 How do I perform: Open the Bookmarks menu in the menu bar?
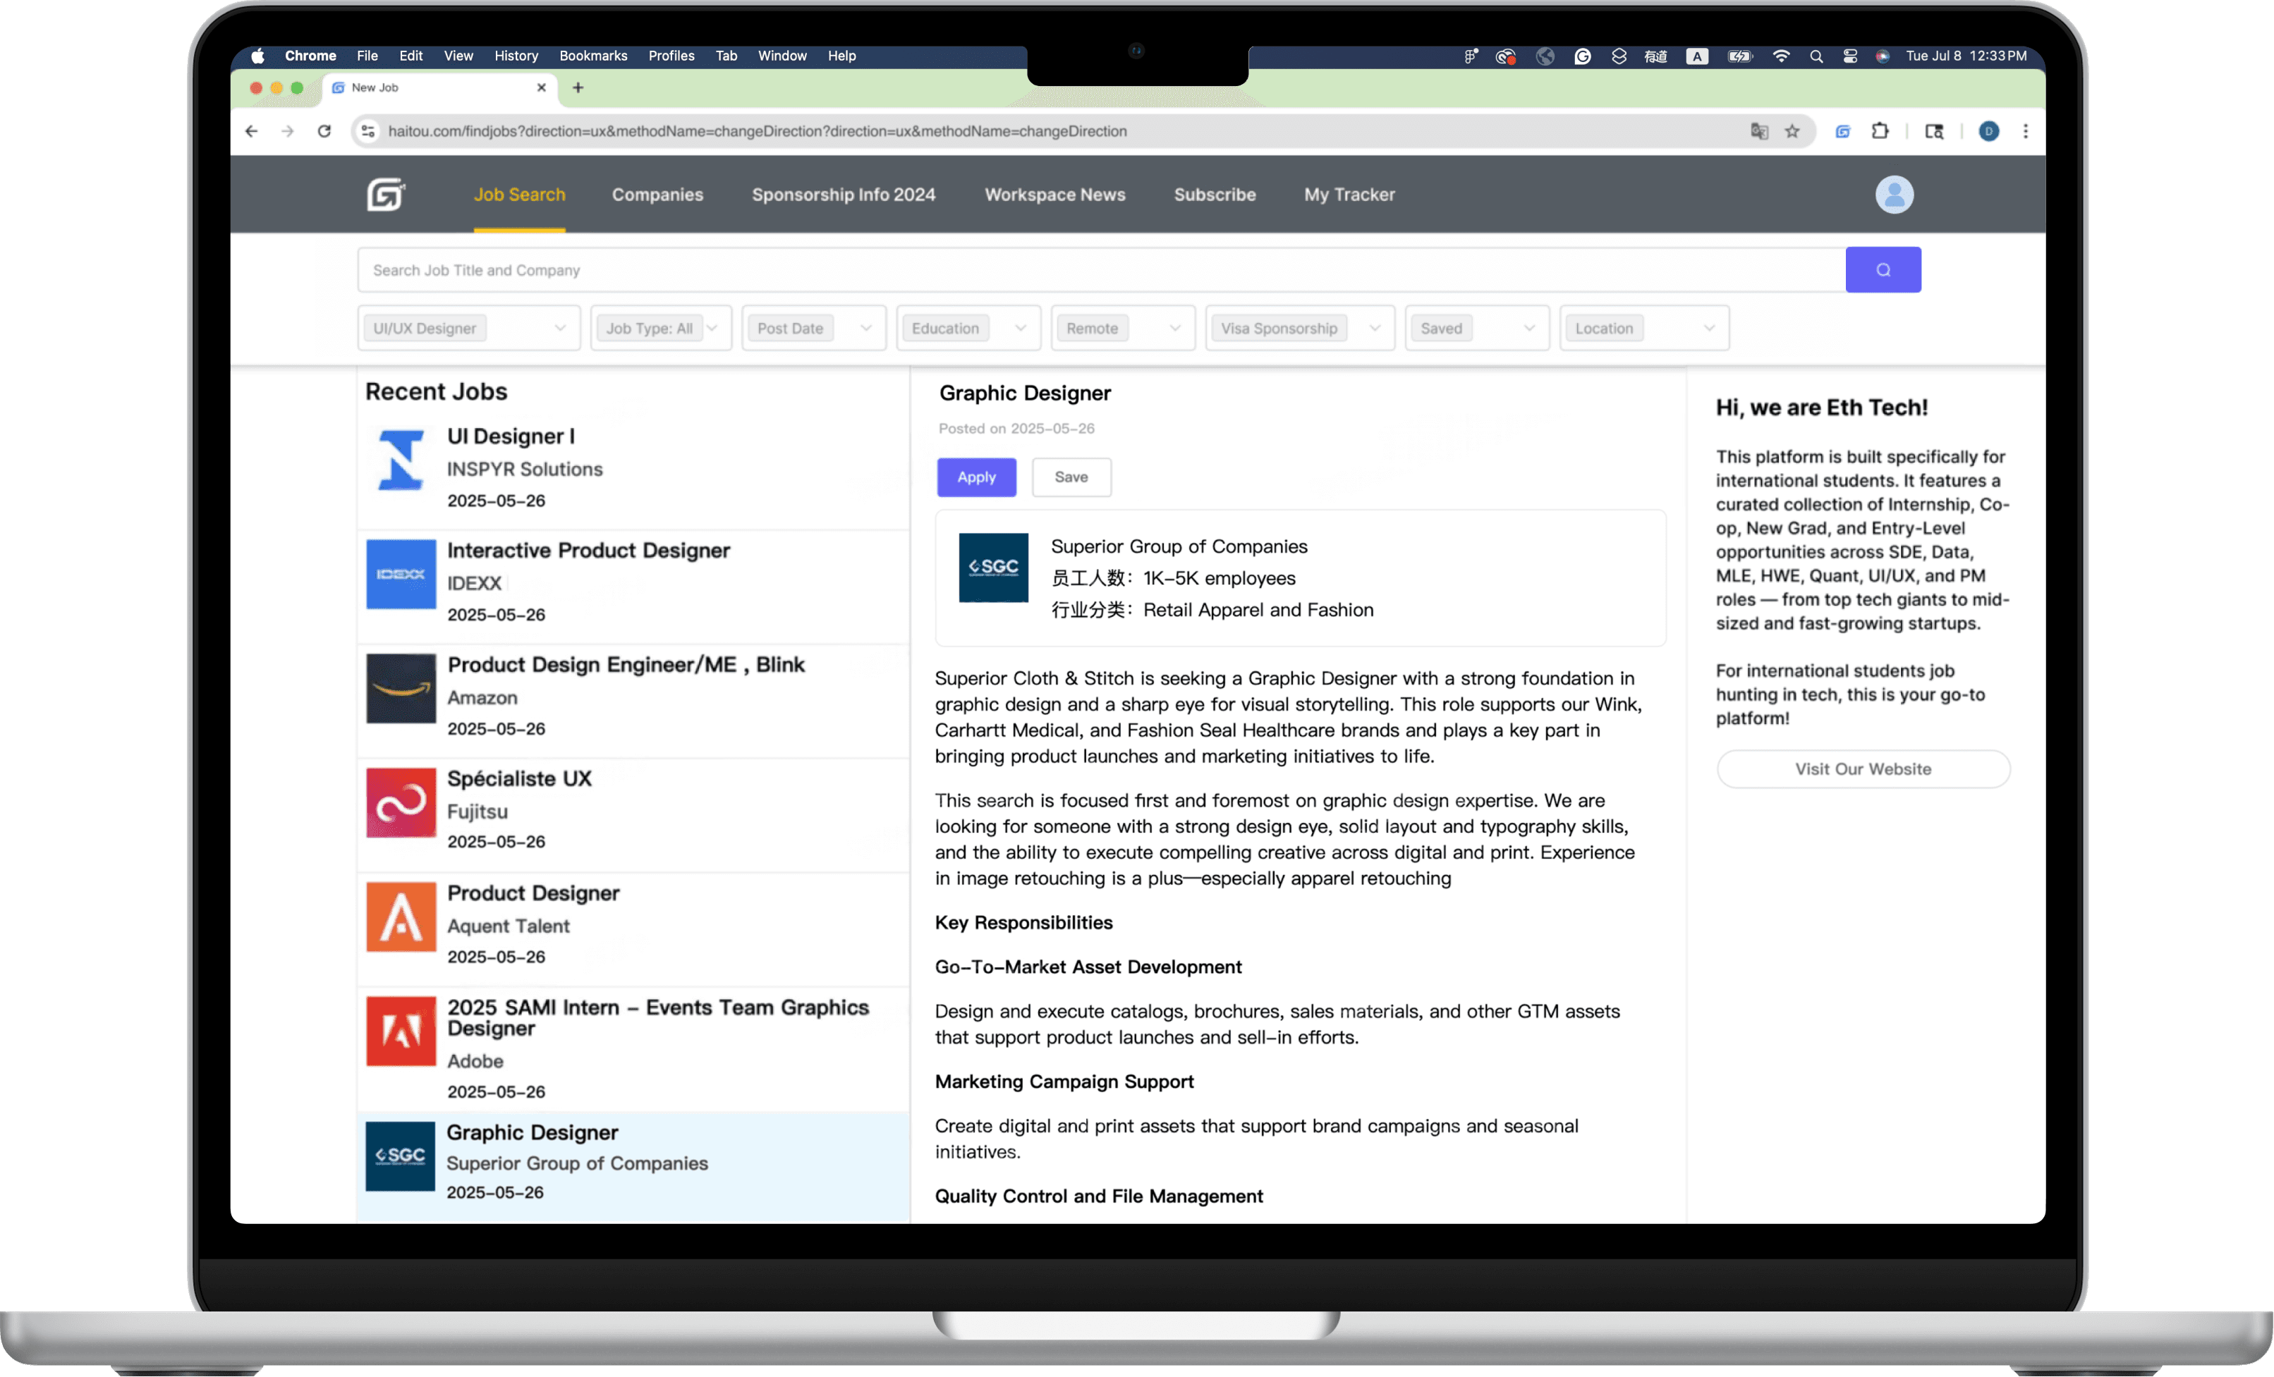pos(592,56)
